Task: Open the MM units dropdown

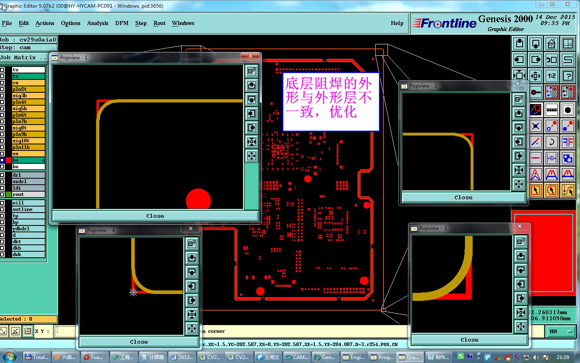Action: point(561,331)
